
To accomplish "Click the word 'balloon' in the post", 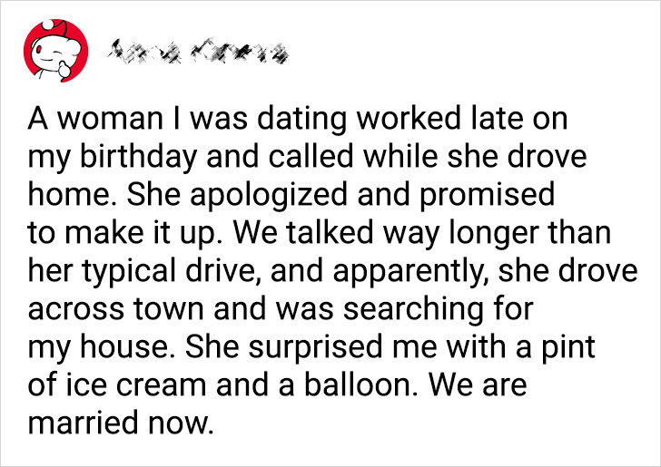I will [x=358, y=385].
